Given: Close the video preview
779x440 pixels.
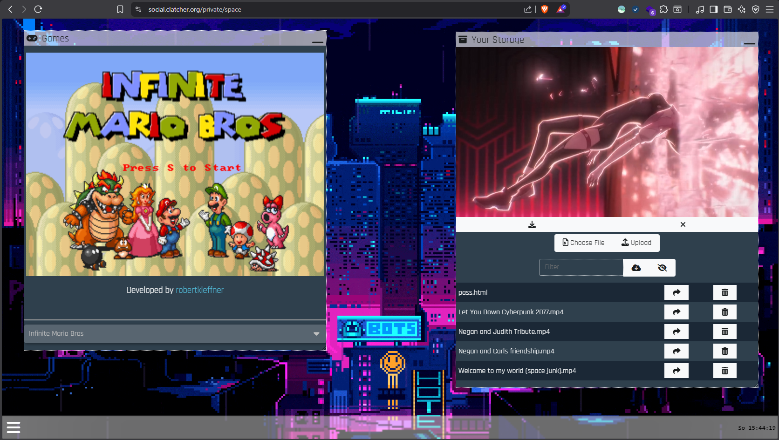Looking at the screenshot, I should pos(683,224).
